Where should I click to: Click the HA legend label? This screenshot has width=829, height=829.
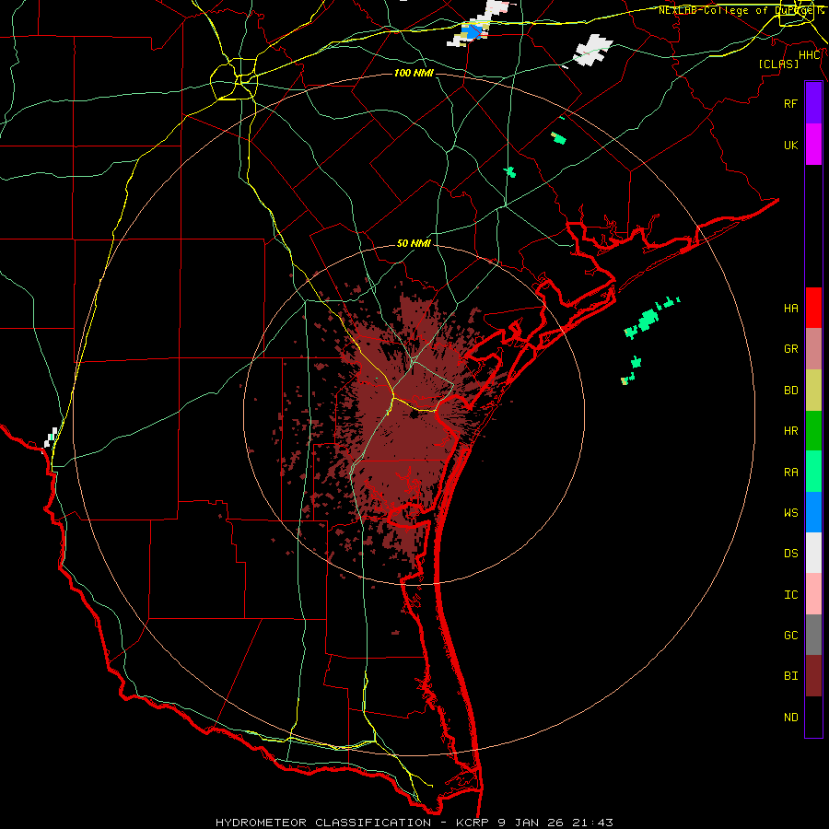point(790,308)
